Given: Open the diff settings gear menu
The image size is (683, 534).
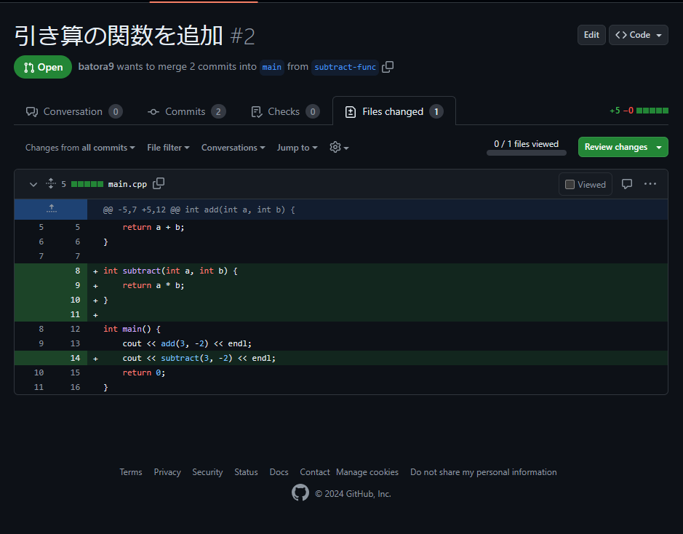Looking at the screenshot, I should click(338, 147).
